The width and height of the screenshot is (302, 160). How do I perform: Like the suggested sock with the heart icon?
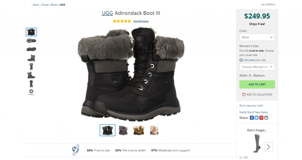tap(241, 158)
